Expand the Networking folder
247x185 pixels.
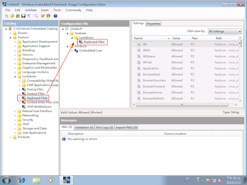[x=15, y=116]
